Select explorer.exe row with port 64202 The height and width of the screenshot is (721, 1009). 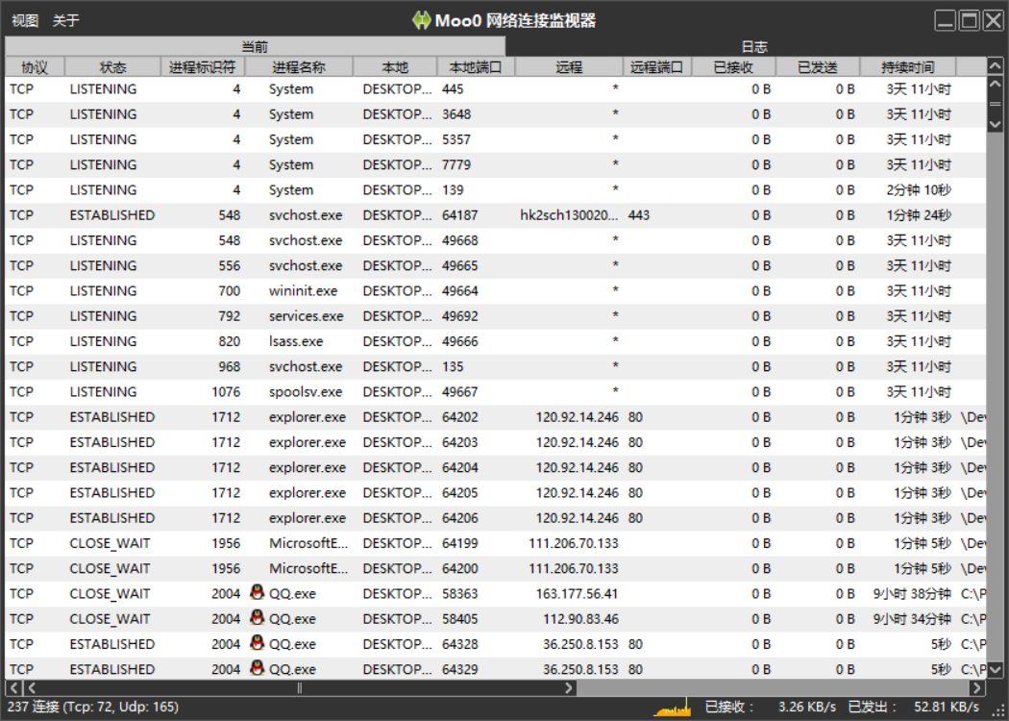(x=496, y=417)
